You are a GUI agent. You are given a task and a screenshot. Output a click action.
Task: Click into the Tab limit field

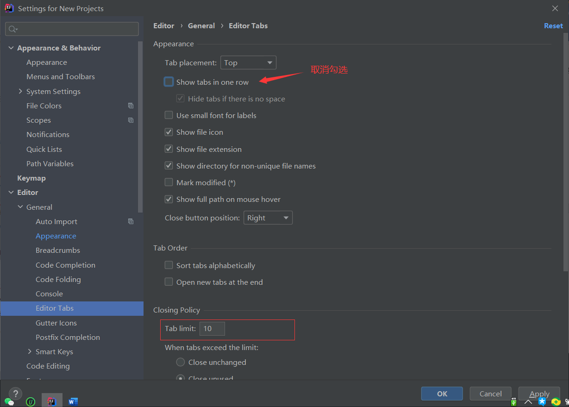(x=212, y=329)
